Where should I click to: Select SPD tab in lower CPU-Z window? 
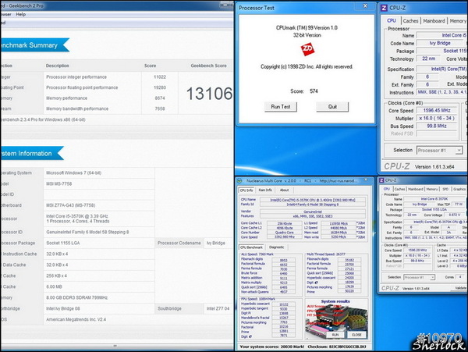444,189
